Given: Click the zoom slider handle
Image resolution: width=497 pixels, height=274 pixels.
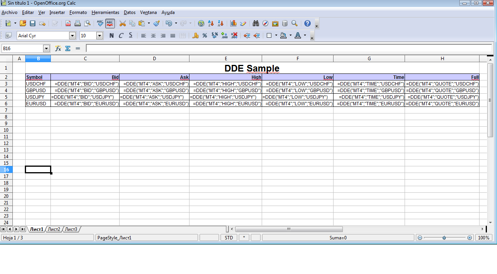Looking at the screenshot, I should click(x=444, y=237).
